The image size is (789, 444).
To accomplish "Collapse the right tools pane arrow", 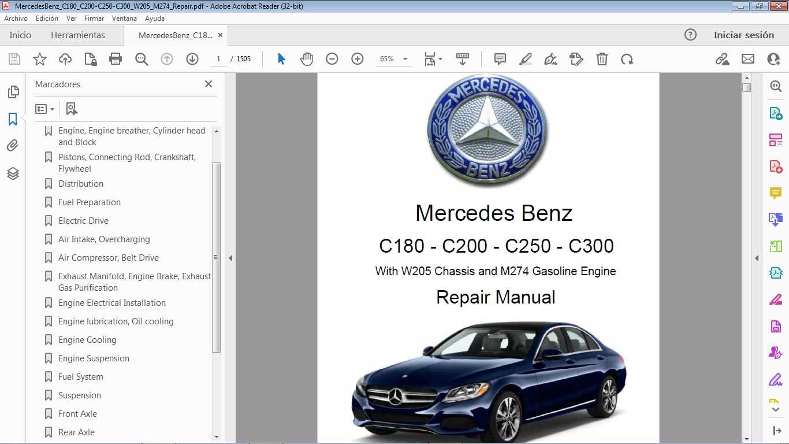I will [757, 258].
